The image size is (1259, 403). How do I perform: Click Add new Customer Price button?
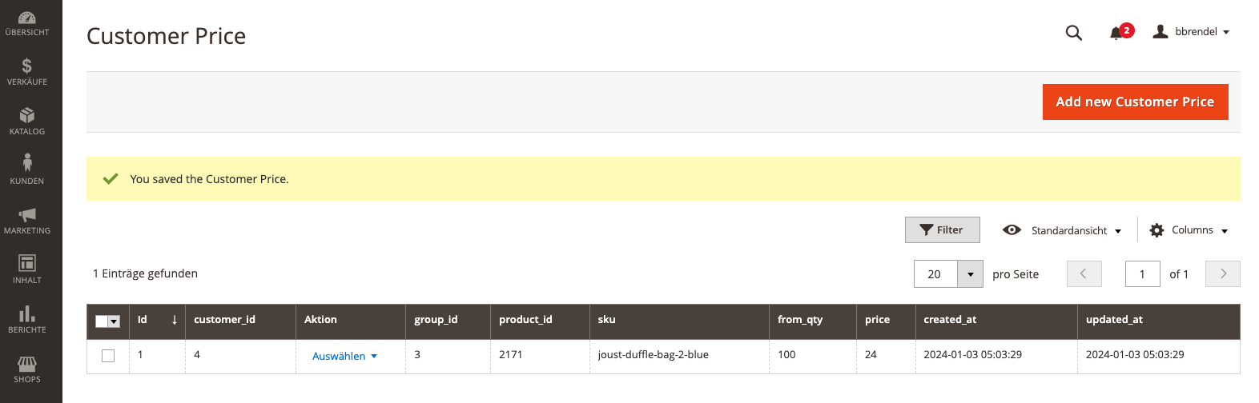[x=1135, y=102]
